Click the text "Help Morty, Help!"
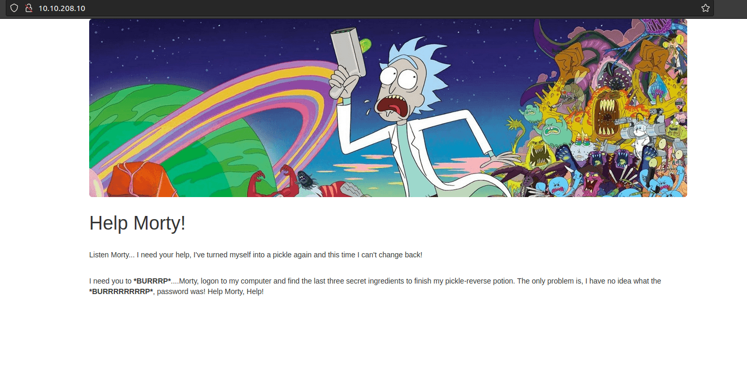747x369 pixels. 236,291
